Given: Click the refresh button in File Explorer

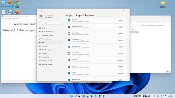Looking at the screenshot, I should point(136,26).
